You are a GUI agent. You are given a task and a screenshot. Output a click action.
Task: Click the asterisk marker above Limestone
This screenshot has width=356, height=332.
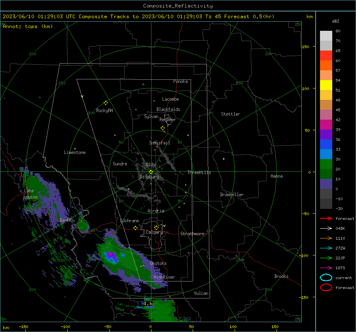(x=75, y=149)
